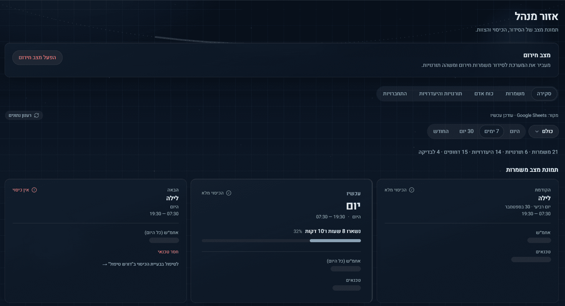Activate the הפעל מצב חירום button

coord(37,58)
